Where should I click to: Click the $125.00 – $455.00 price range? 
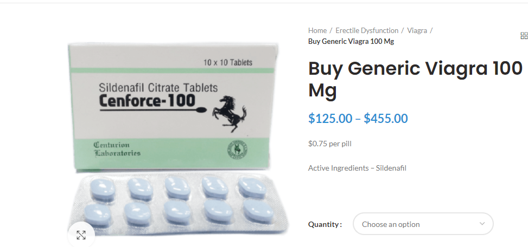click(x=358, y=119)
